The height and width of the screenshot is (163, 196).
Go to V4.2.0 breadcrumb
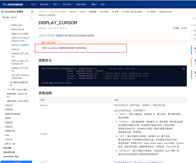(82, 12)
